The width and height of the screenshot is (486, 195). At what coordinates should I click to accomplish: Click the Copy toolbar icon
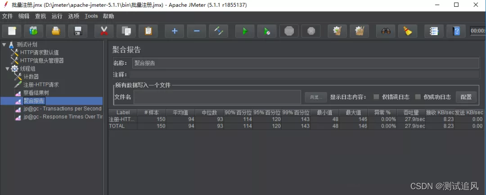pyautogui.click(x=126, y=31)
